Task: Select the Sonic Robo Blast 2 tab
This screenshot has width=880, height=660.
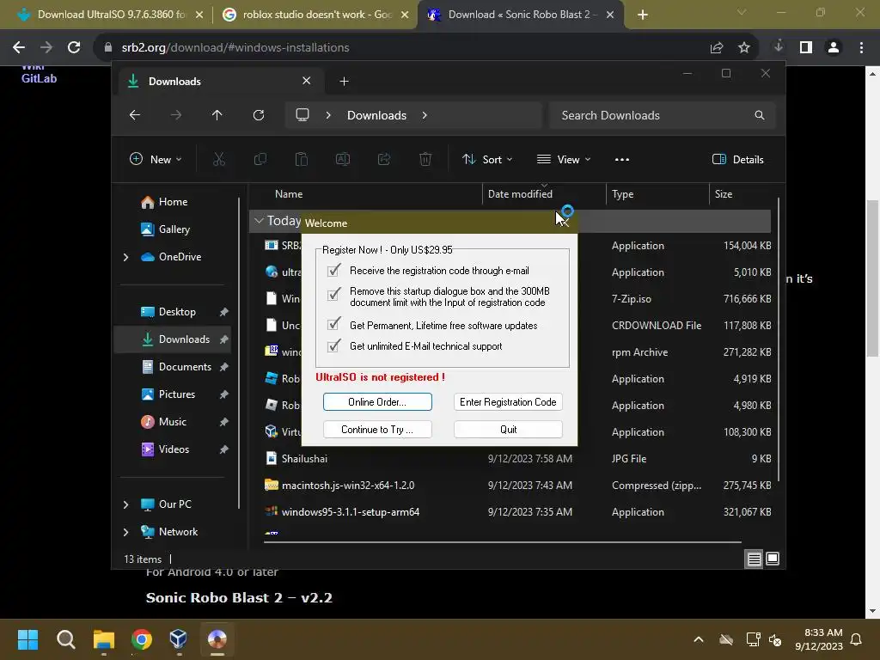Action: click(x=519, y=15)
